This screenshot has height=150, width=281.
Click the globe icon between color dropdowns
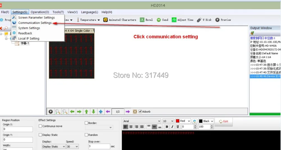(x=194, y=121)
